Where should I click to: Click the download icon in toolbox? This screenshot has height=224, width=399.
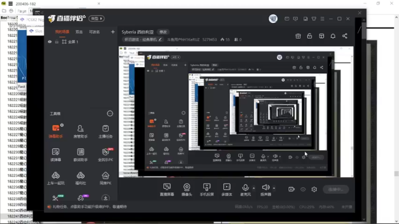tap(105, 198)
